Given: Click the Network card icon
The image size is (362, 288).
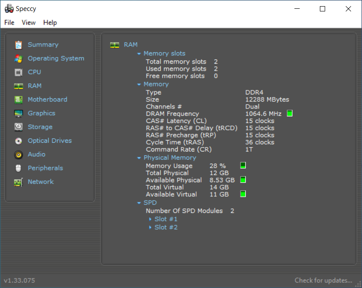Looking at the screenshot, I should tap(18, 182).
